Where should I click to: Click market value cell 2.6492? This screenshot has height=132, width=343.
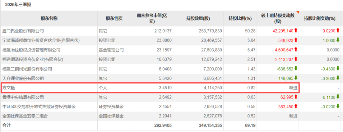click(165, 97)
